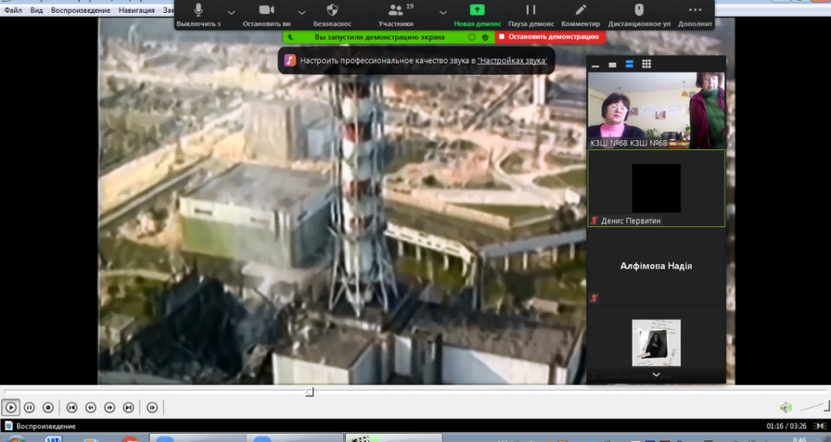The image size is (831, 442).
Task: Click the Воспроизведение status text
Action: coord(45,426)
